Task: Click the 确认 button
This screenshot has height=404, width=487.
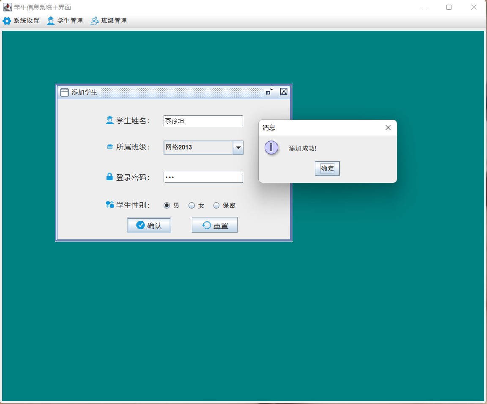Action: coord(149,225)
